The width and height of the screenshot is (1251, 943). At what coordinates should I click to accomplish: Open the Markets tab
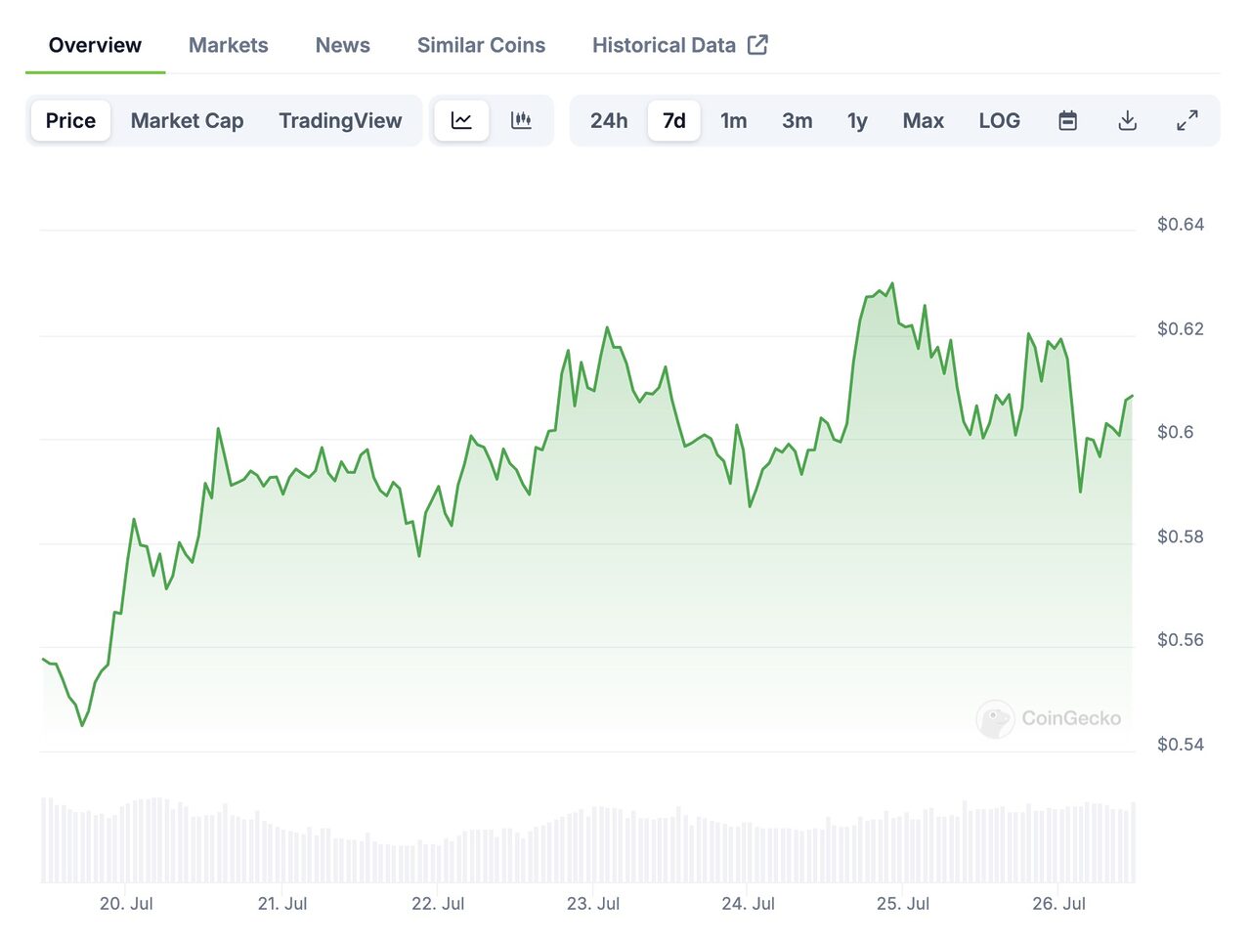228,45
